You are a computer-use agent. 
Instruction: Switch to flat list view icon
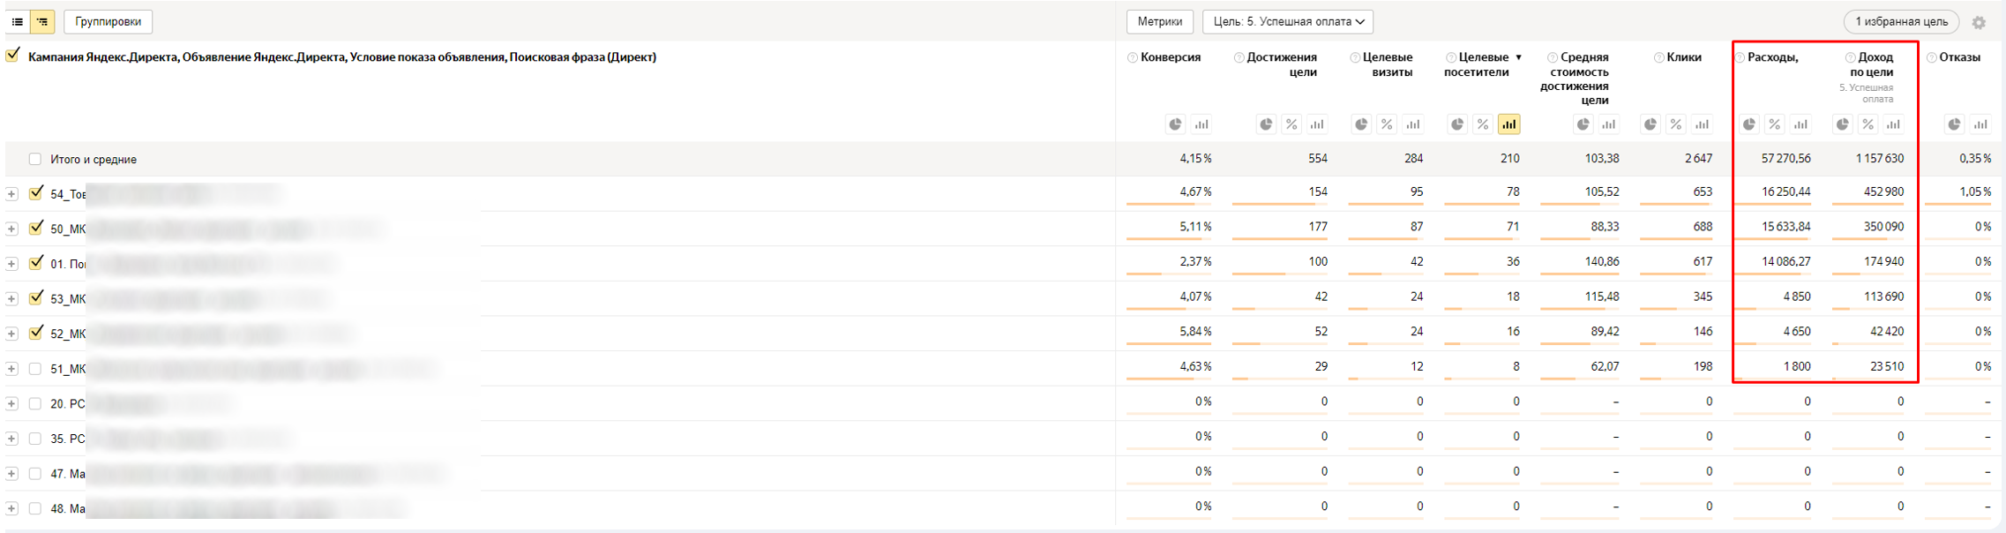(18, 22)
